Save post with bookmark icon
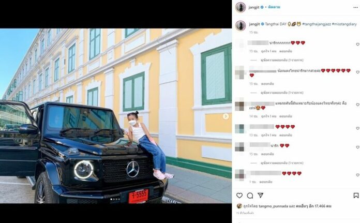This screenshot has width=360, height=223. pos(356,196)
